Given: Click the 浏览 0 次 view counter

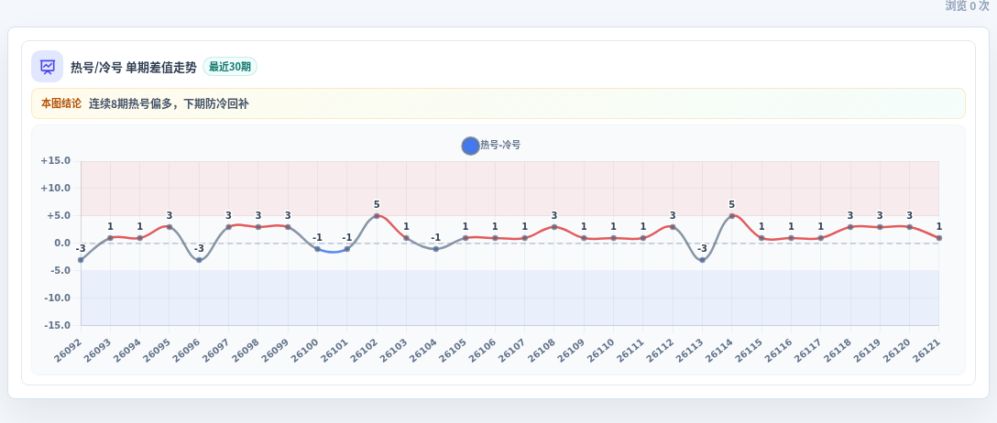Looking at the screenshot, I should coord(967,5).
